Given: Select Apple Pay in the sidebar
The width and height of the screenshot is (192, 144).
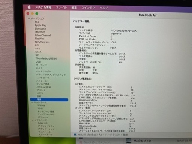Looking at the screenshot, I should click(x=40, y=25).
